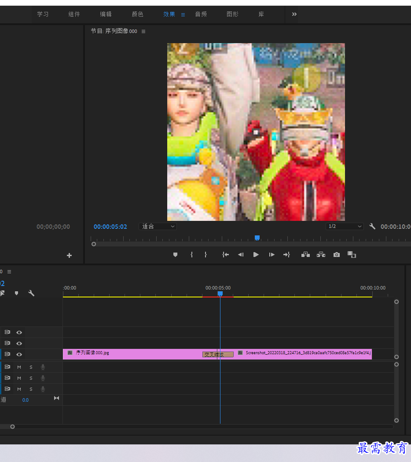Hide the top video track output
Screen dimensions: 411x462
tap(19, 332)
